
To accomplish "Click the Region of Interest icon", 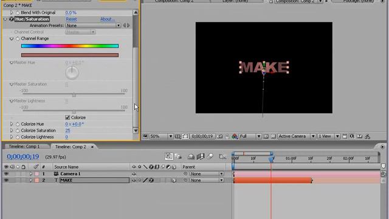I will pos(266,136).
